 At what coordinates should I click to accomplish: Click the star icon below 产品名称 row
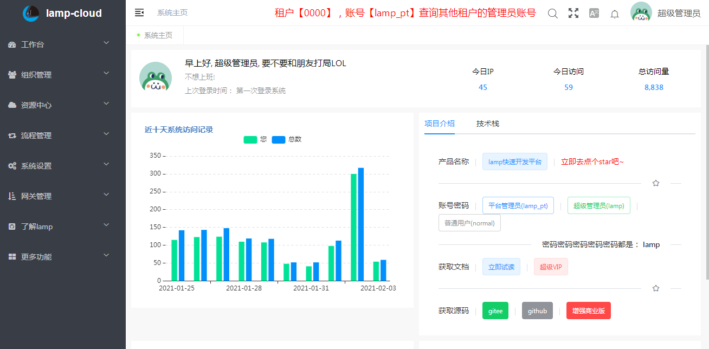point(656,183)
